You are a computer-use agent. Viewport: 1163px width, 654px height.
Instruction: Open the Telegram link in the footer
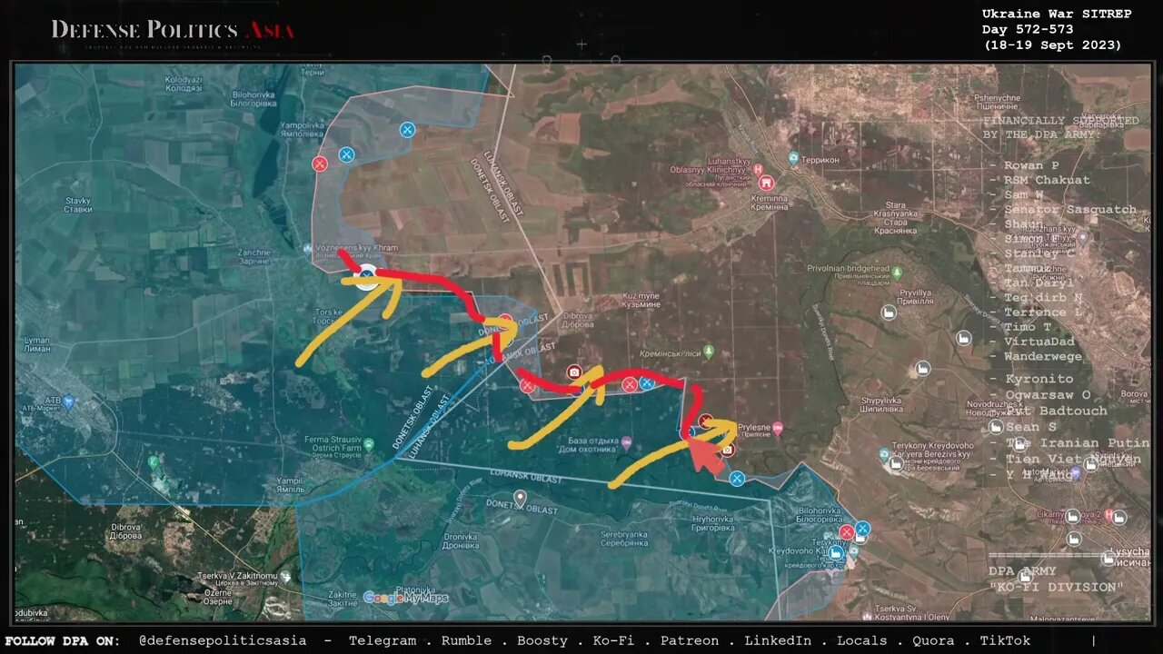click(383, 640)
